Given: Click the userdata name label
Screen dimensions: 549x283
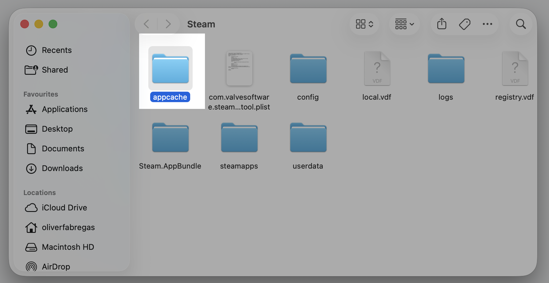Looking at the screenshot, I should (x=308, y=166).
